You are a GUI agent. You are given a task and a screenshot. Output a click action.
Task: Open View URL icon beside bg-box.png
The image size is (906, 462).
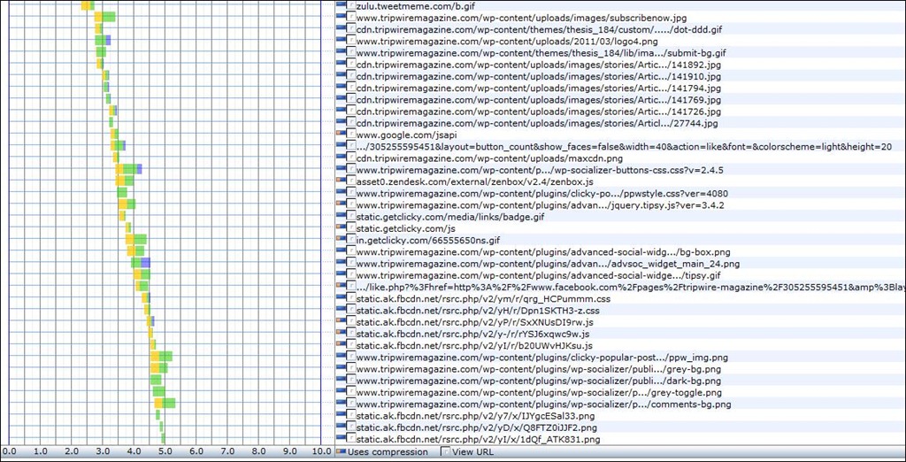(x=350, y=251)
